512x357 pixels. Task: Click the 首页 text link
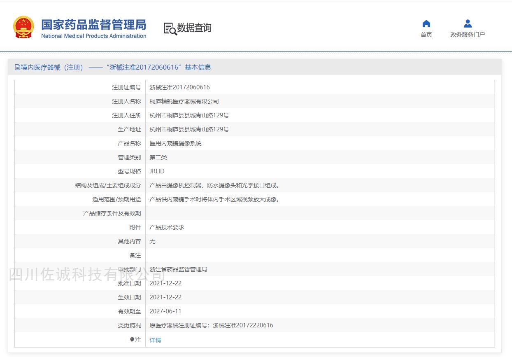click(x=426, y=35)
